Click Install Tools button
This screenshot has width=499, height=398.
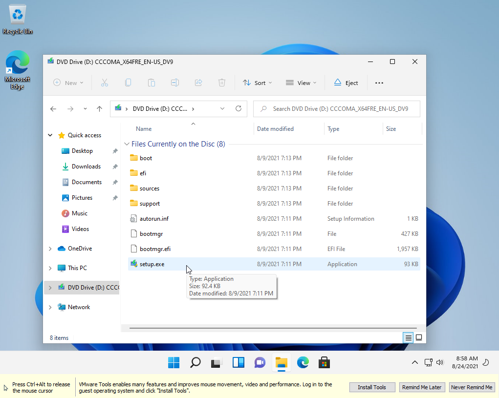(x=372, y=387)
